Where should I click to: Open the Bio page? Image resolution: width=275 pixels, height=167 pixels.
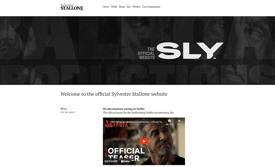129,7
